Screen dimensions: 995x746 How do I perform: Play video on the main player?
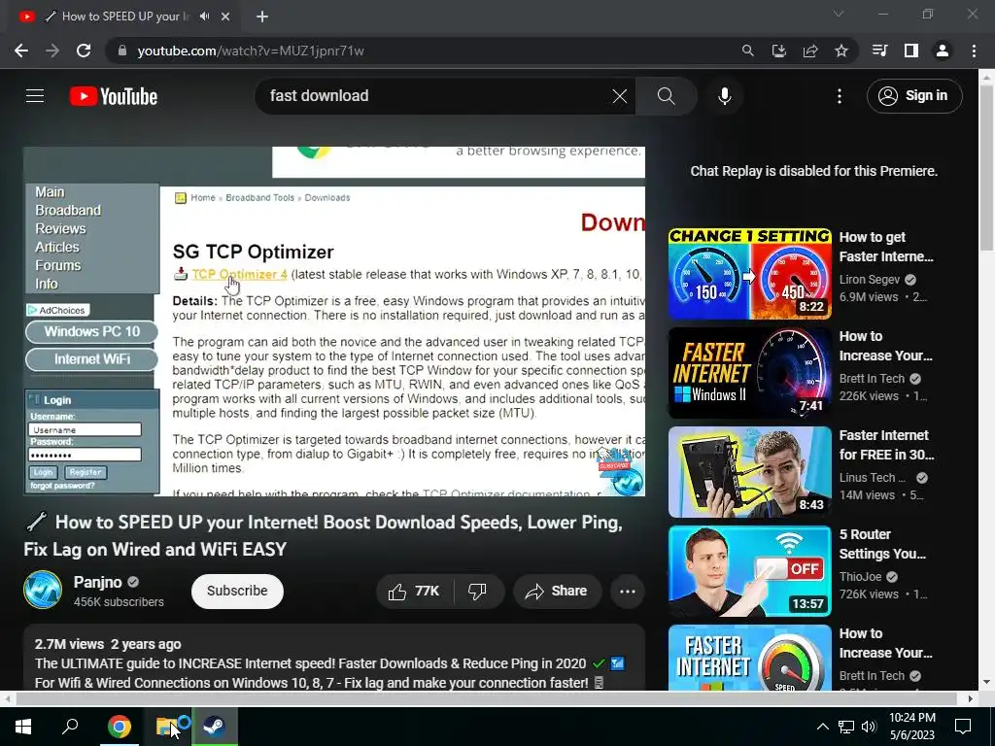[334, 321]
